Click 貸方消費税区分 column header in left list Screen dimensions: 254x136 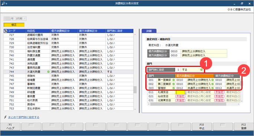92,31
